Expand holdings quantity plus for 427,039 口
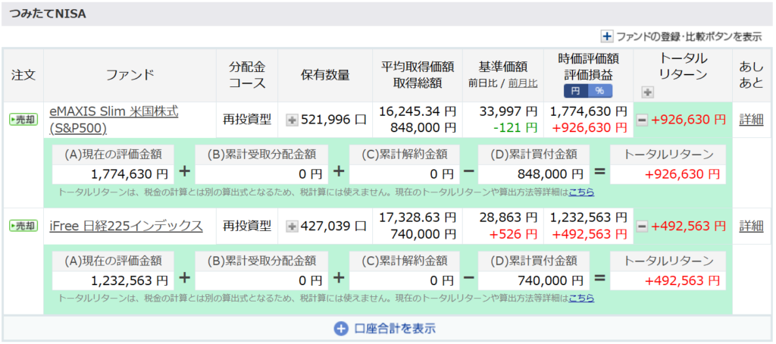This screenshot has height=344, width=776. [292, 227]
